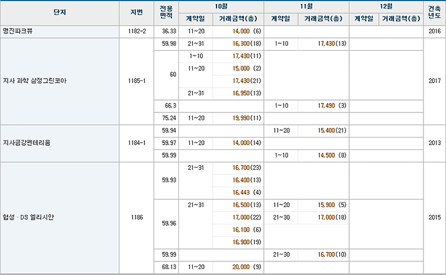Click 지사 과학 삼정그린코아 complex name
The height and width of the screenshot is (275, 446).
coord(42,80)
